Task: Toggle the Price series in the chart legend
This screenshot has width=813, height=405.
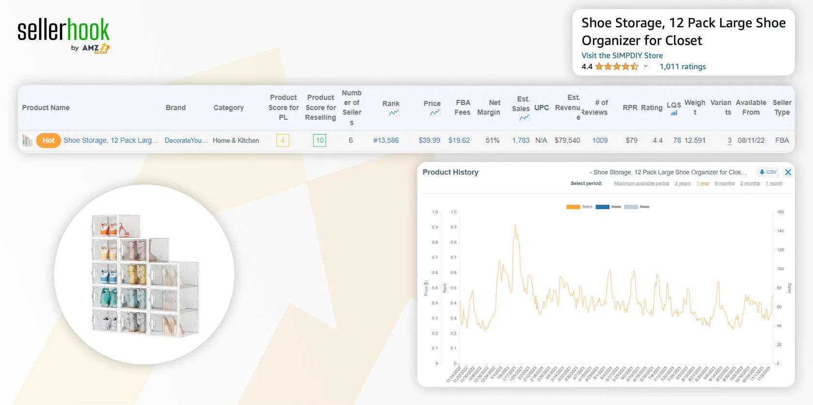Action: 637,207
